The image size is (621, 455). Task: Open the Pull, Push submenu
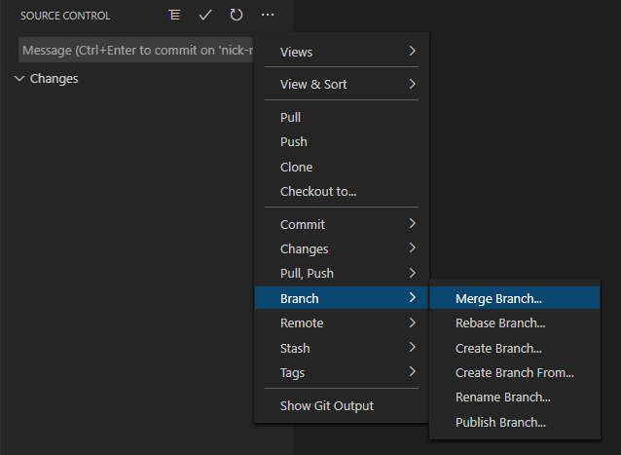point(342,274)
